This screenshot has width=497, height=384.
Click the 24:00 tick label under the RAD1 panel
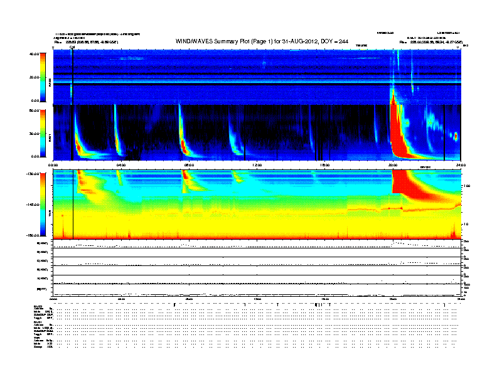tap(461, 165)
